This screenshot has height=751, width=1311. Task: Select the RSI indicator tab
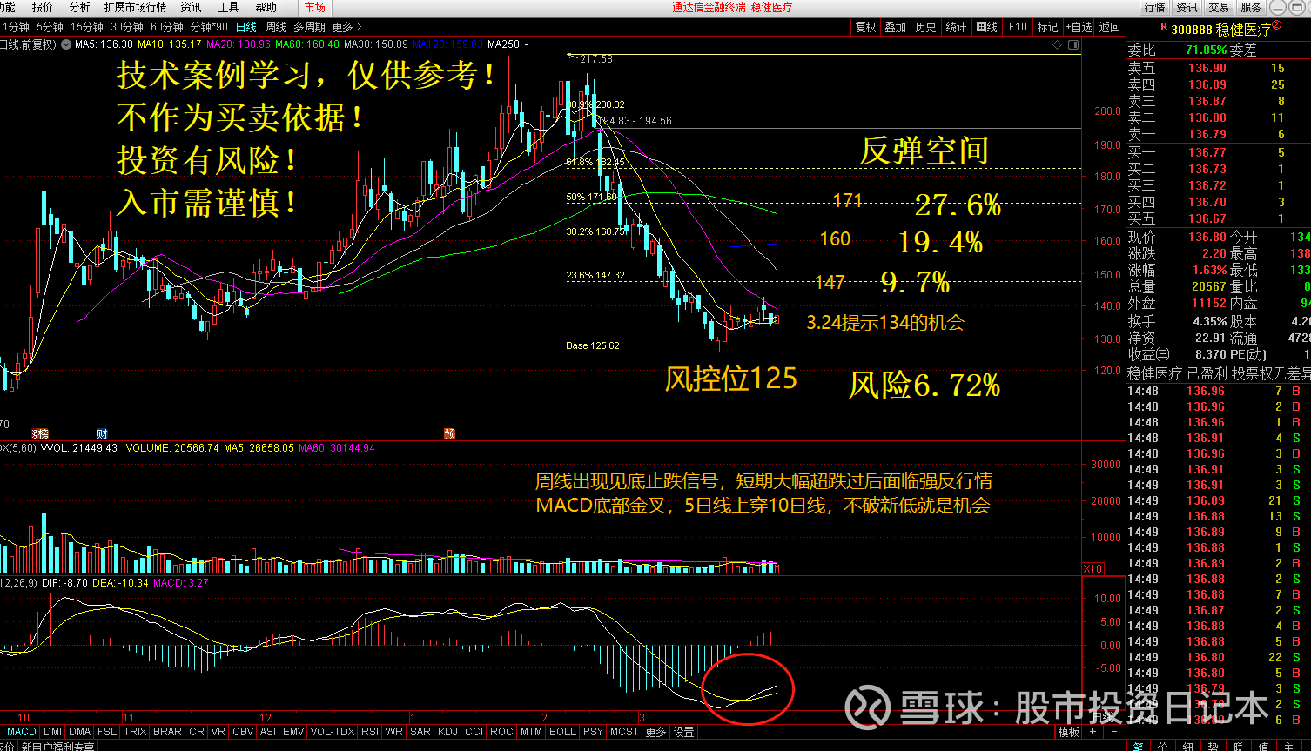[370, 732]
